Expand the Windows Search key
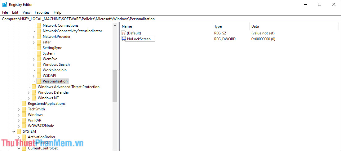Screen dimensions: 341x151 [x=34, y=64]
